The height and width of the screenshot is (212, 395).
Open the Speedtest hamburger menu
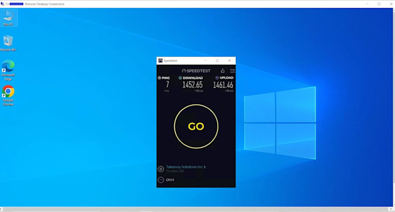(x=232, y=71)
